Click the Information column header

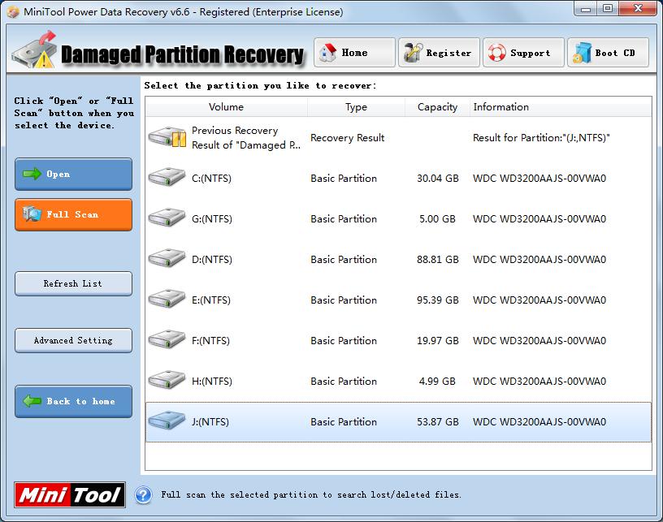[x=561, y=107]
